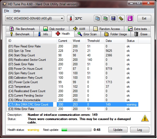Click the floppy disk save icon

pyautogui.click(x=113, y=18)
